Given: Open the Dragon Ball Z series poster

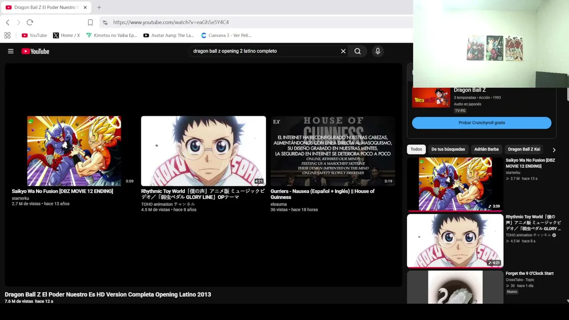Looking at the screenshot, I should (x=431, y=97).
